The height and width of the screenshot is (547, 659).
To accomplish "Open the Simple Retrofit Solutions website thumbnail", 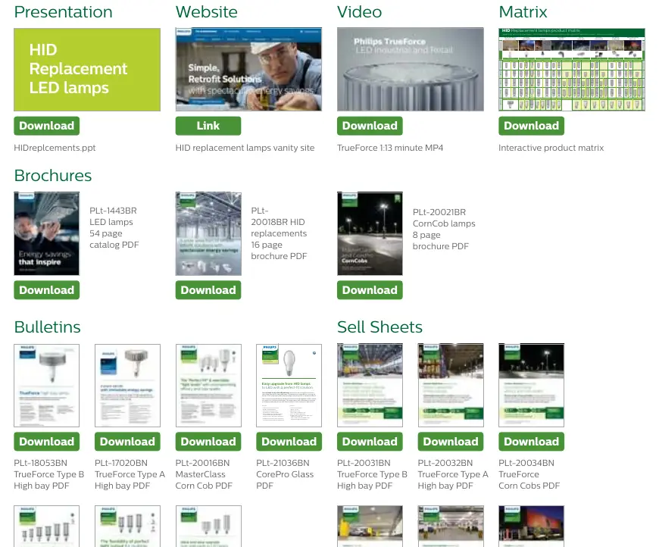I will pos(248,70).
